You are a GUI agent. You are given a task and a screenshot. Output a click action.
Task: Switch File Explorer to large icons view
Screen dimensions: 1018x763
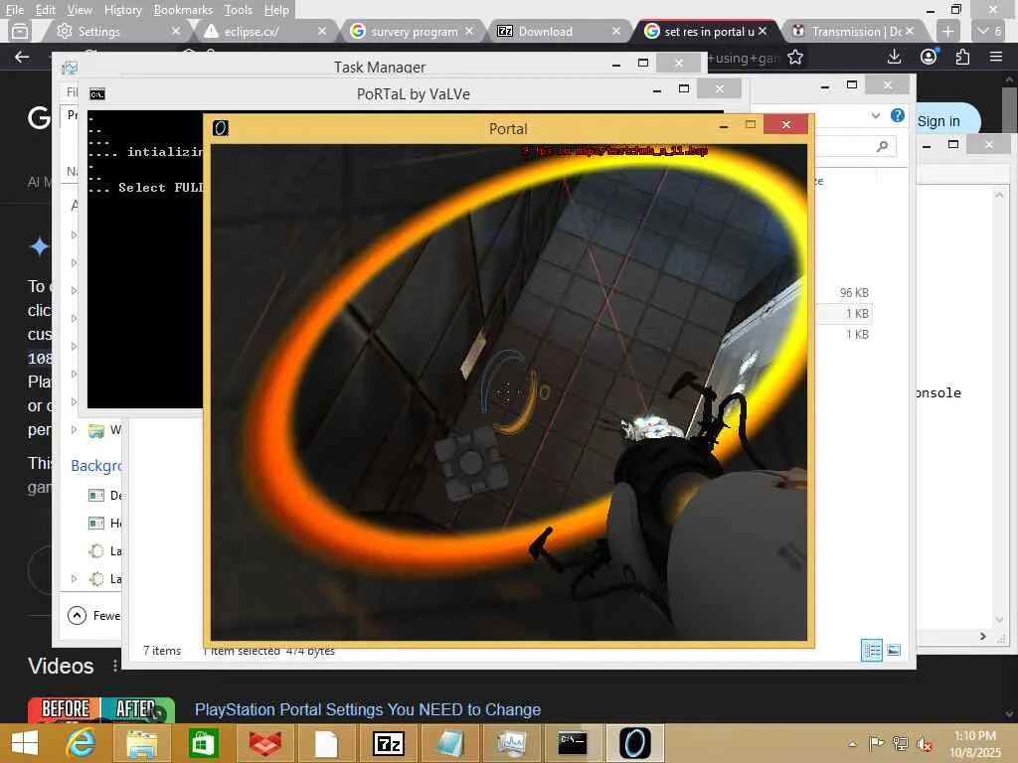click(x=894, y=650)
